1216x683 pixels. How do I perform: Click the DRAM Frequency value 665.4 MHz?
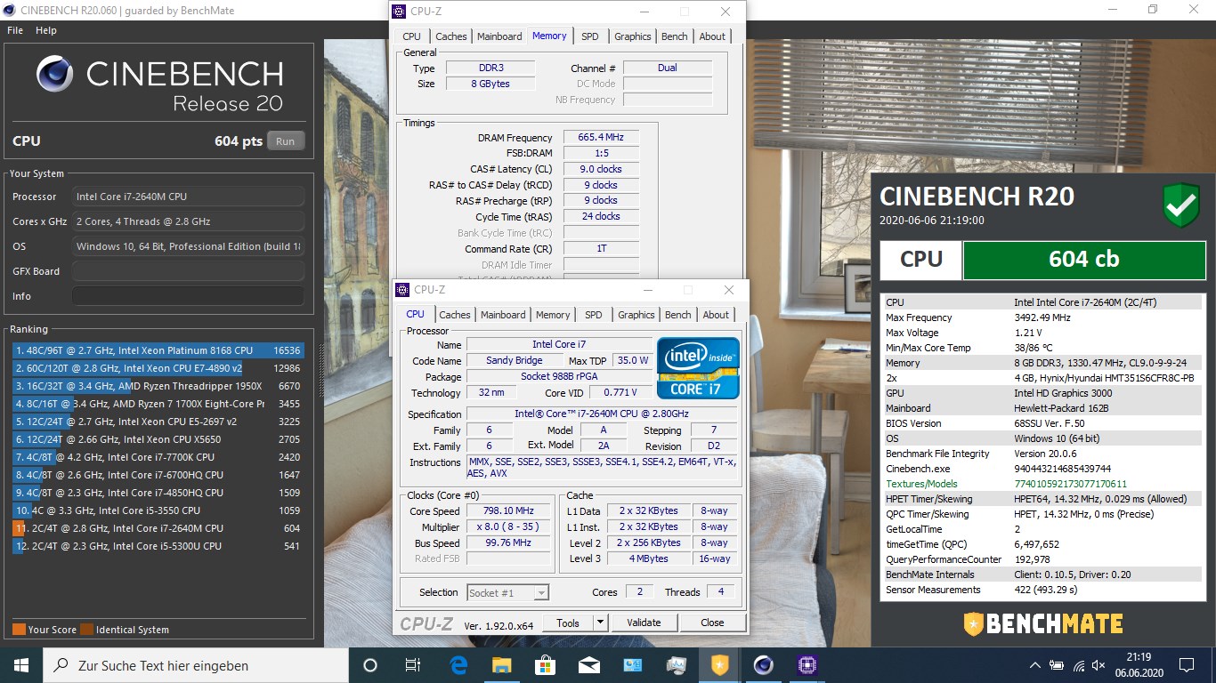[x=601, y=138]
